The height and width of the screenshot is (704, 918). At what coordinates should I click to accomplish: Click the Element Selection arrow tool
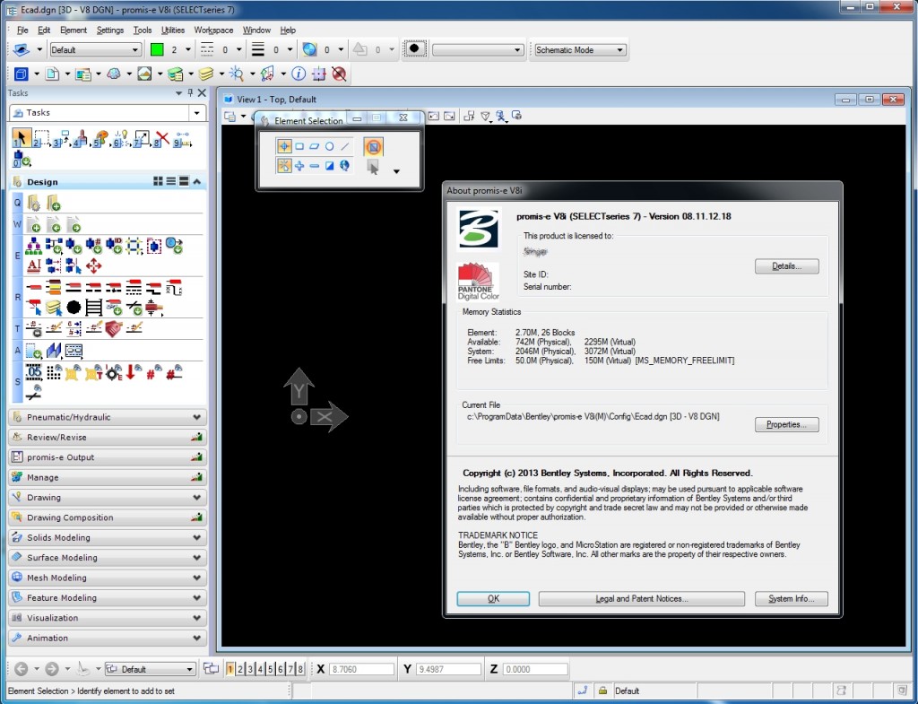pos(21,138)
